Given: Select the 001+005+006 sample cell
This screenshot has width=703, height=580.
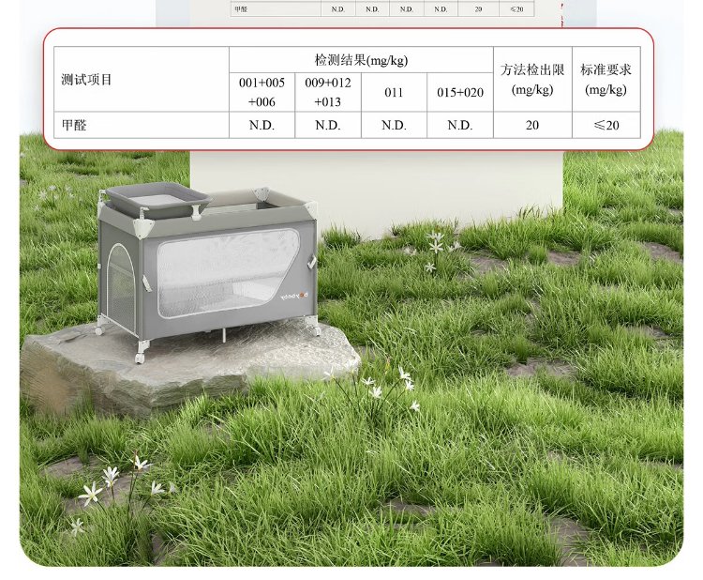Looking at the screenshot, I should pos(262,92).
